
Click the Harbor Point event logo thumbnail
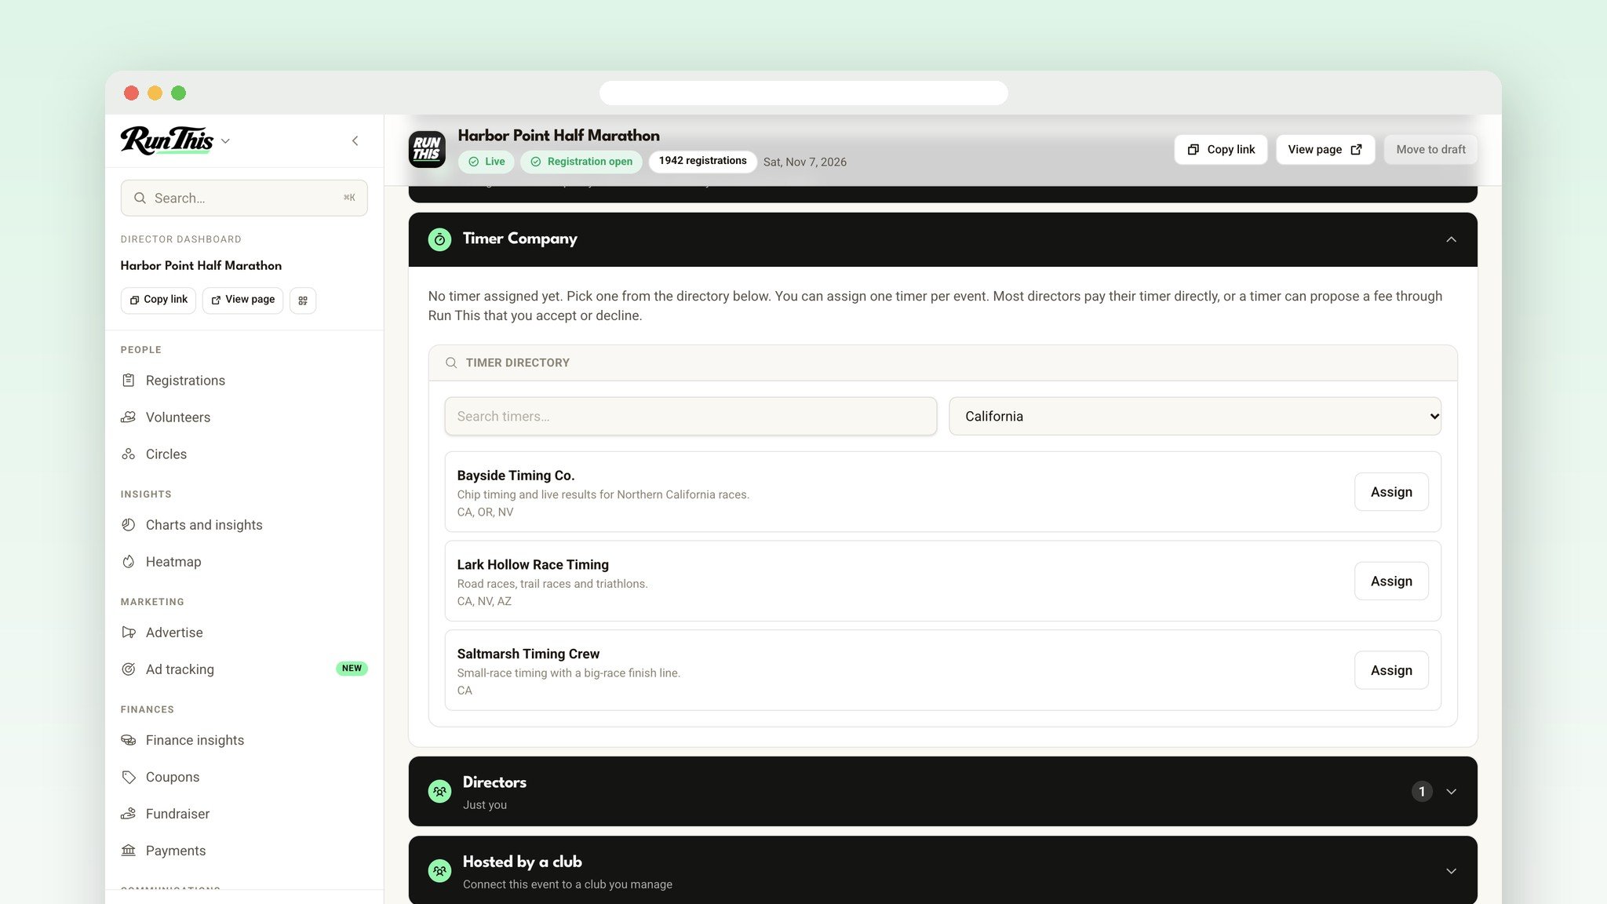pos(427,149)
